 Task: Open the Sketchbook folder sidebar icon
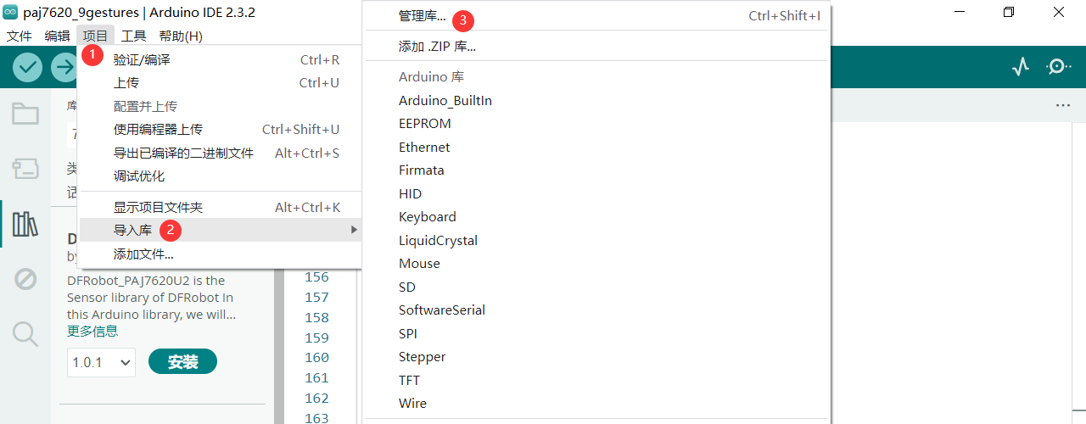[x=25, y=113]
